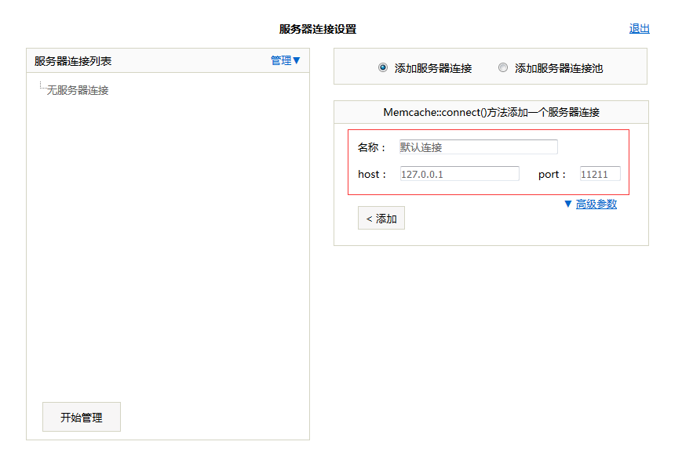Click the host field showing 127.0.0.1
The width and height of the screenshot is (693, 456).
(x=459, y=174)
